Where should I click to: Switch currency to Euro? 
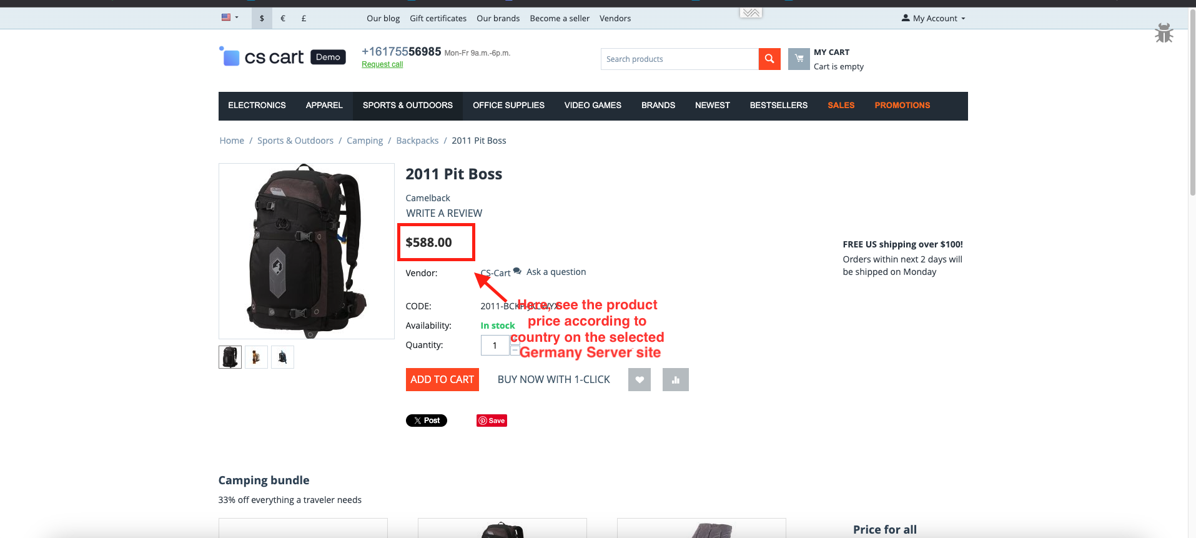click(283, 18)
